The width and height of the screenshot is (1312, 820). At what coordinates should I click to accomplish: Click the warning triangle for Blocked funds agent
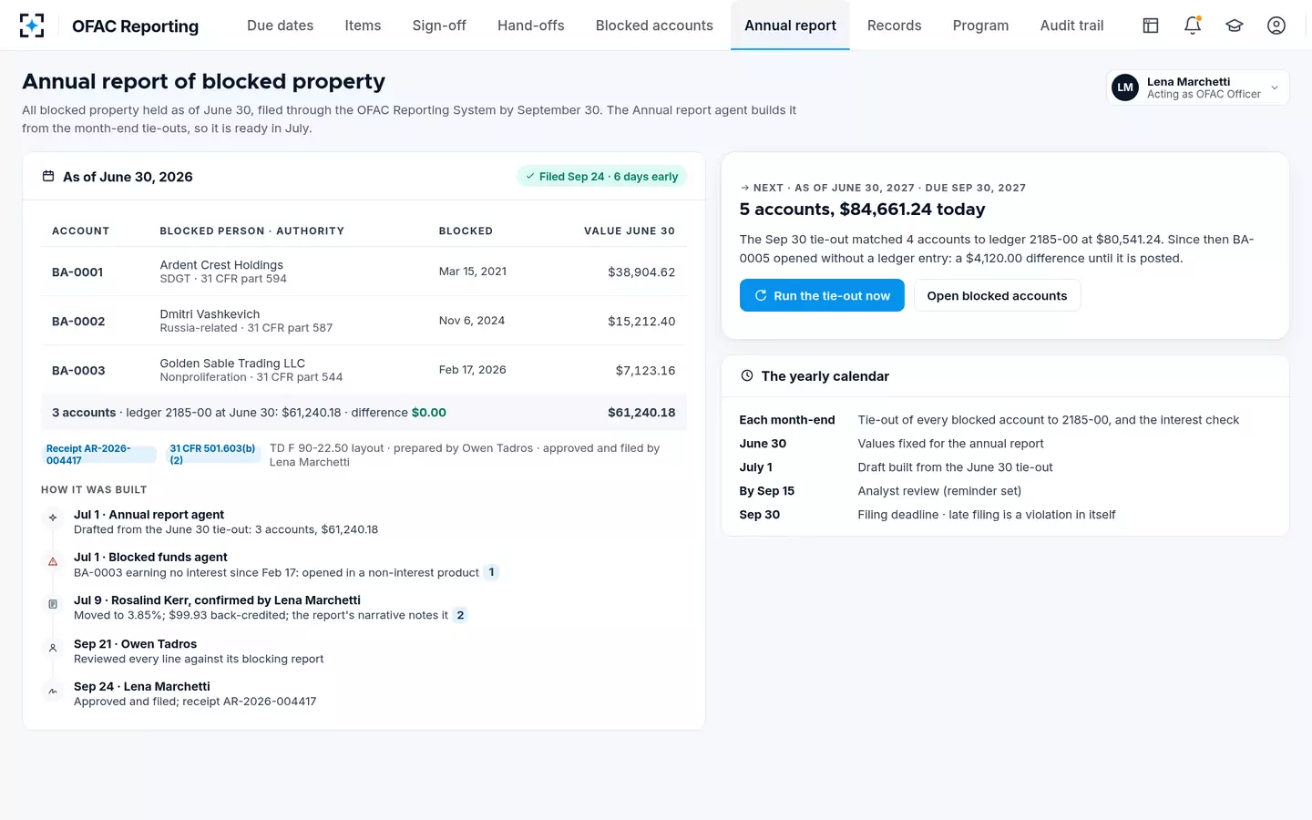click(x=53, y=561)
